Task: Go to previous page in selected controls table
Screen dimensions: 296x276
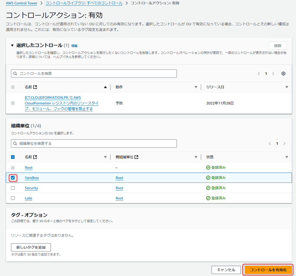Action: pos(259,74)
